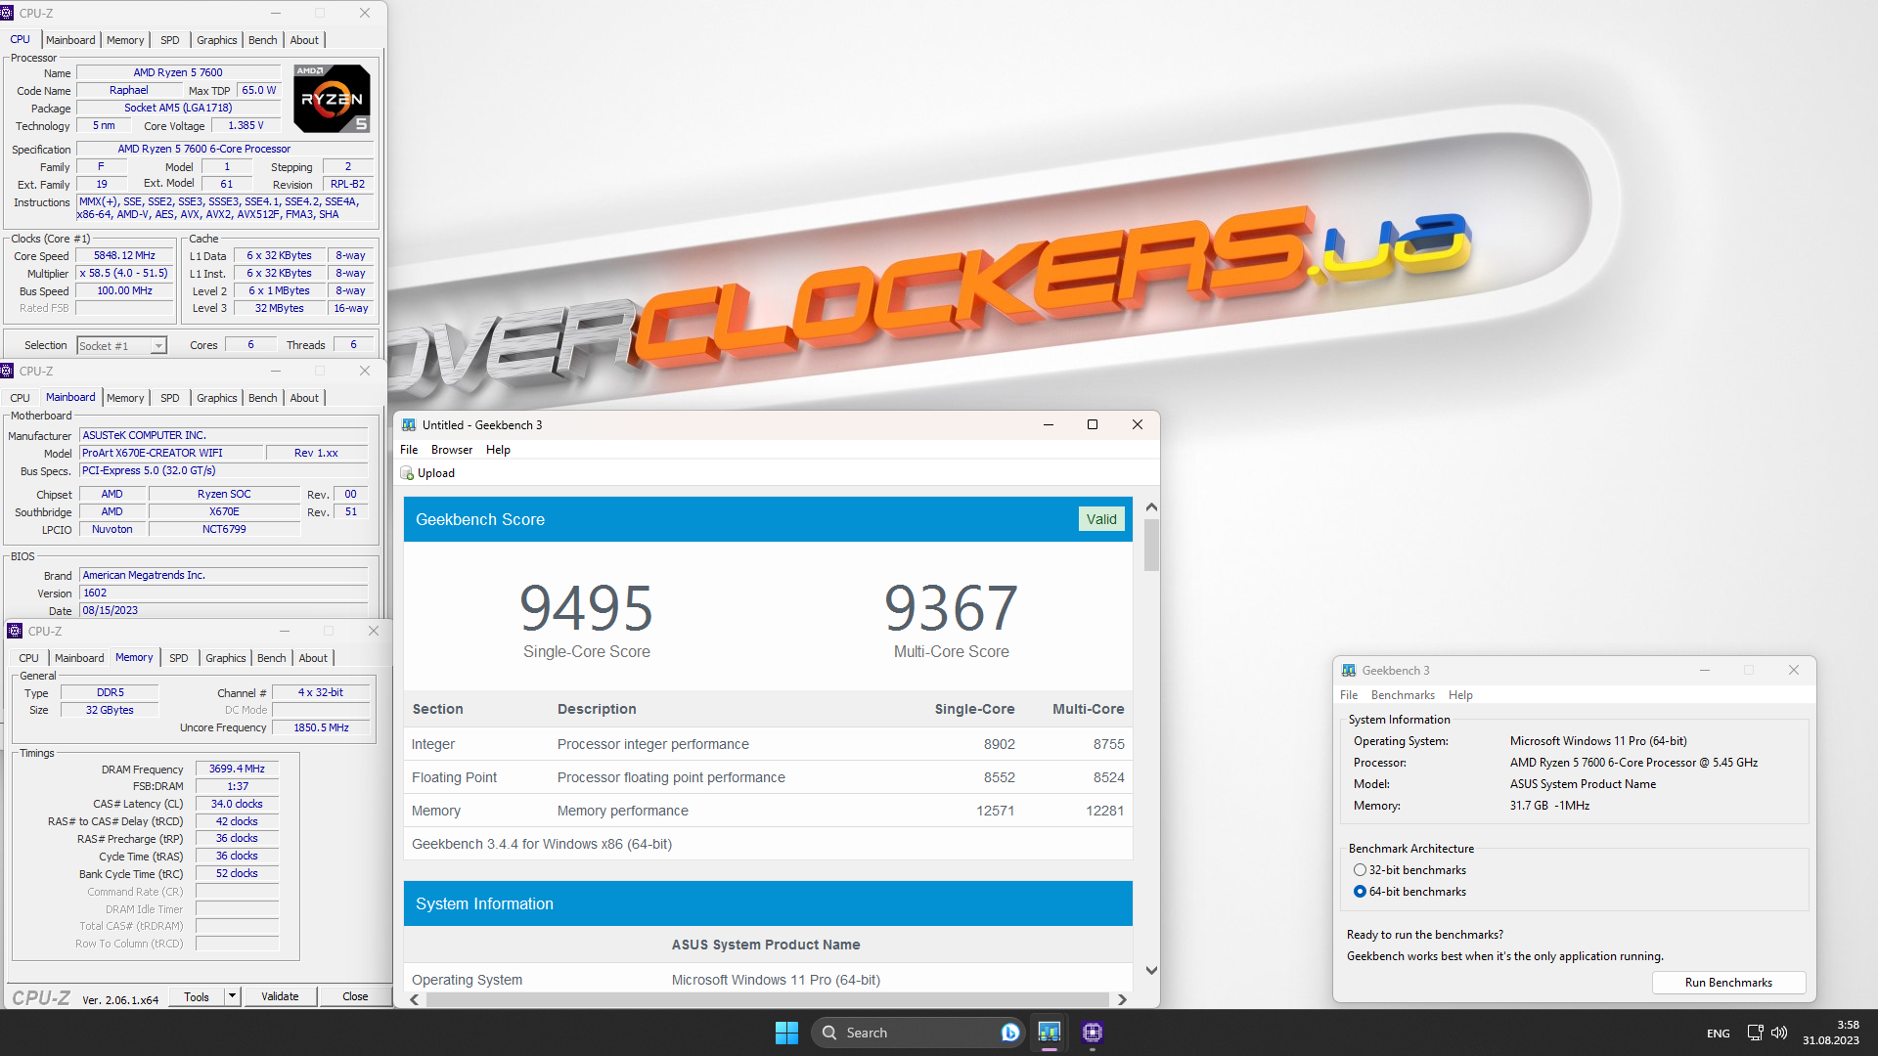Click CPU-Z title icon in Memory window

click(x=15, y=631)
